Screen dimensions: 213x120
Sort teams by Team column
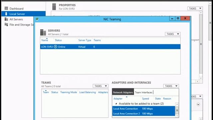tap(46, 92)
